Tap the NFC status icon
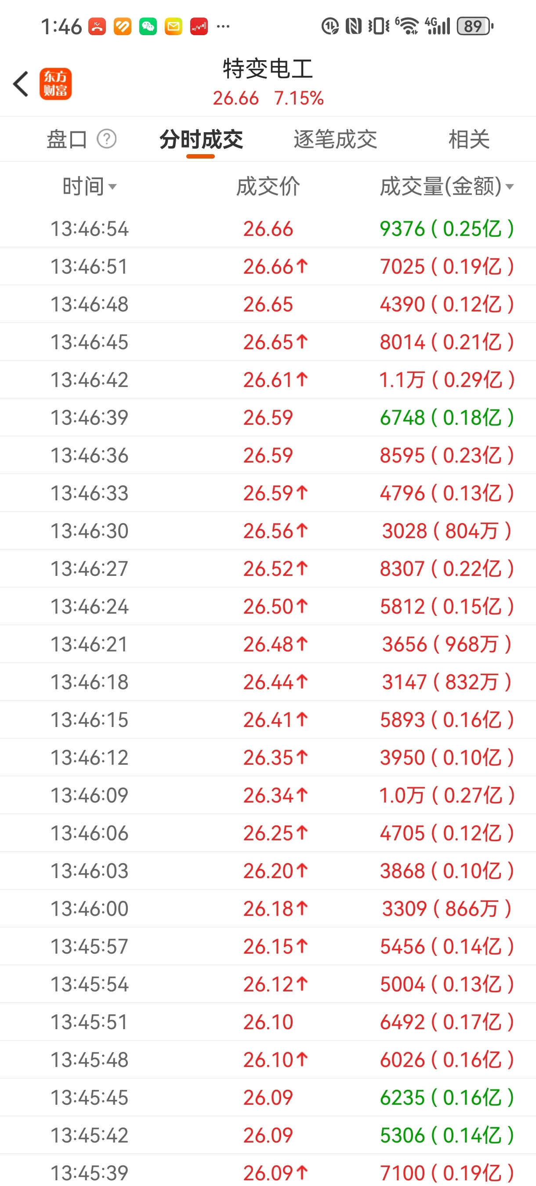Image resolution: width=536 pixels, height=1186 pixels. pyautogui.click(x=353, y=26)
